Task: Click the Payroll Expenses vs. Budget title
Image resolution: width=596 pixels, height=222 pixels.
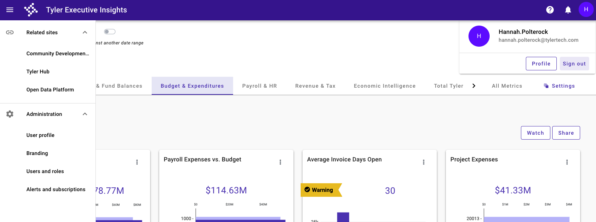Action: (x=203, y=160)
